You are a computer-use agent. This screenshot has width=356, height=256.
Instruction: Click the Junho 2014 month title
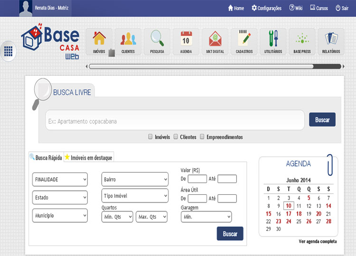click(x=299, y=180)
